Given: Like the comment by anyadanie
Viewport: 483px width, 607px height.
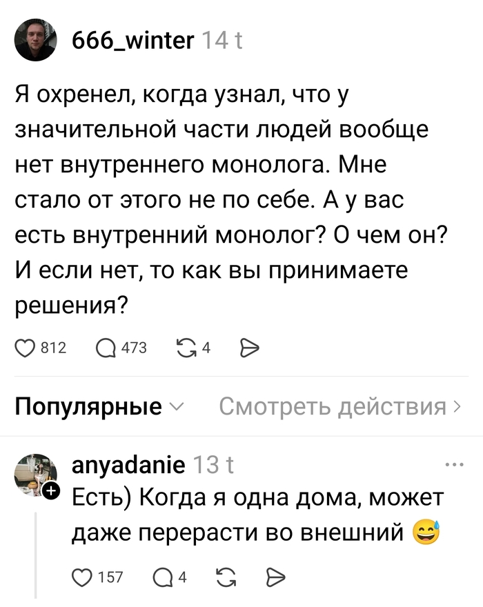Looking at the screenshot, I should pyautogui.click(x=83, y=577).
